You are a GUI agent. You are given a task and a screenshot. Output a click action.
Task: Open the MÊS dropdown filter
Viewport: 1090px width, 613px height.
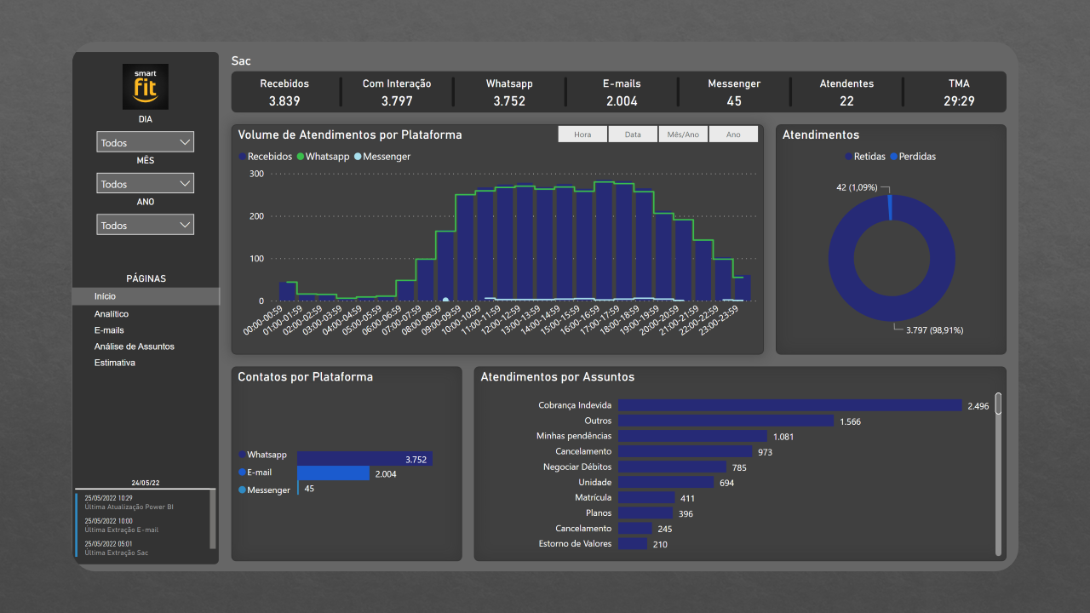pos(146,184)
